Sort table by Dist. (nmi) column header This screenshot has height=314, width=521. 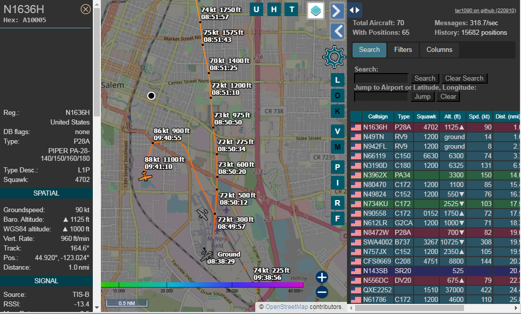pyautogui.click(x=507, y=116)
